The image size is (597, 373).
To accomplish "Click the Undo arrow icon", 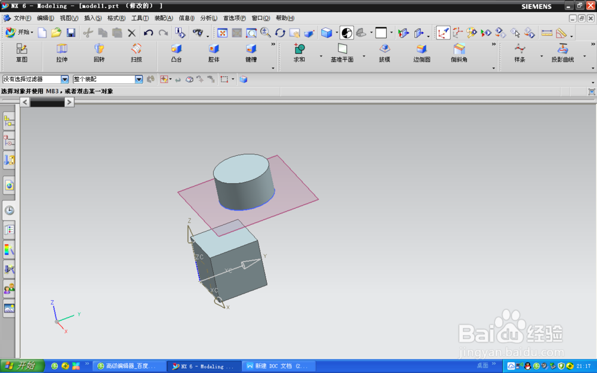I will coord(149,33).
